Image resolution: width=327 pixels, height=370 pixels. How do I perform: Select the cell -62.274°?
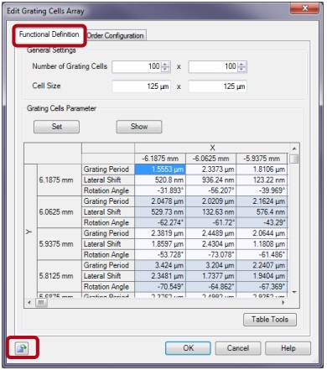click(x=160, y=222)
